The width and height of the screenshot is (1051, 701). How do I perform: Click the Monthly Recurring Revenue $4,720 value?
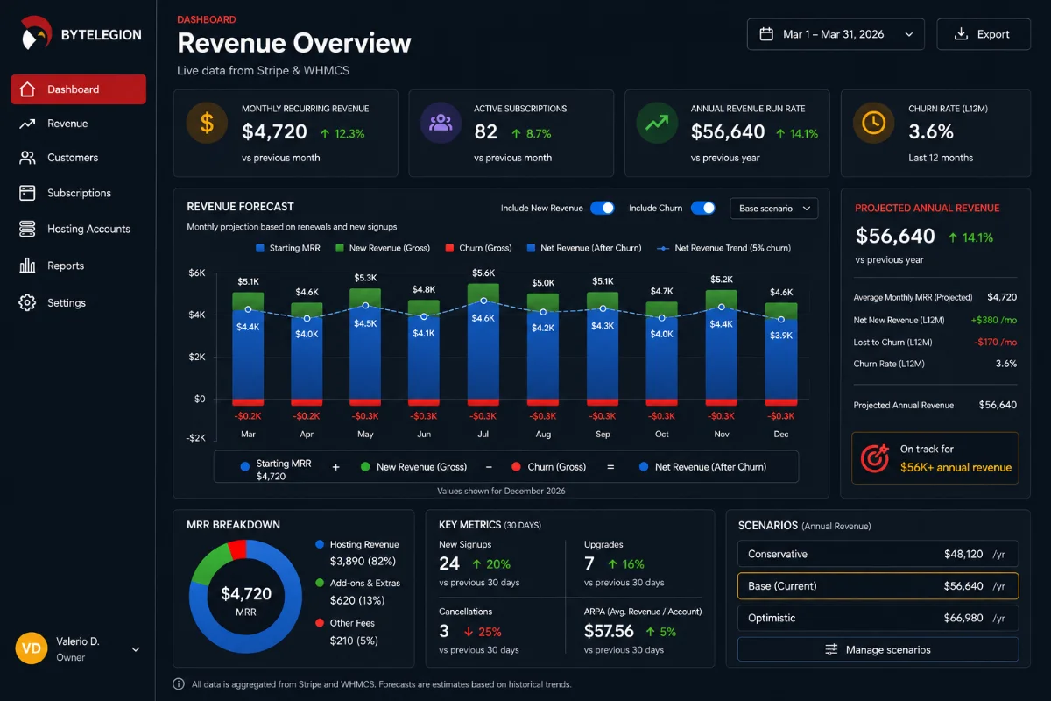click(x=274, y=132)
